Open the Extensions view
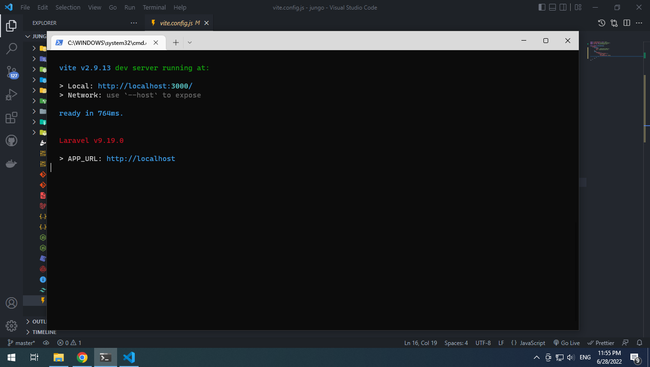Image resolution: width=650 pixels, height=367 pixels. point(11,118)
